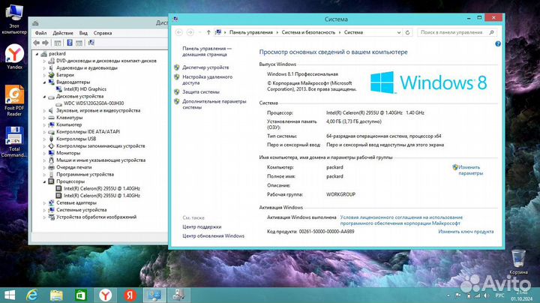Image resolution: width=540 pixels, height=303 pixels.
Task: Collapse the packard root node
Action: [x=37, y=54]
